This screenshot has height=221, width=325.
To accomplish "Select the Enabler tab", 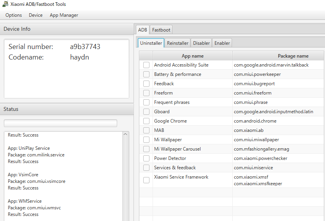I will point(222,43).
